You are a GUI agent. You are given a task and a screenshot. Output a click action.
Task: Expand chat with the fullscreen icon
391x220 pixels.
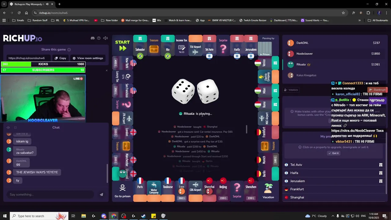(15, 127)
